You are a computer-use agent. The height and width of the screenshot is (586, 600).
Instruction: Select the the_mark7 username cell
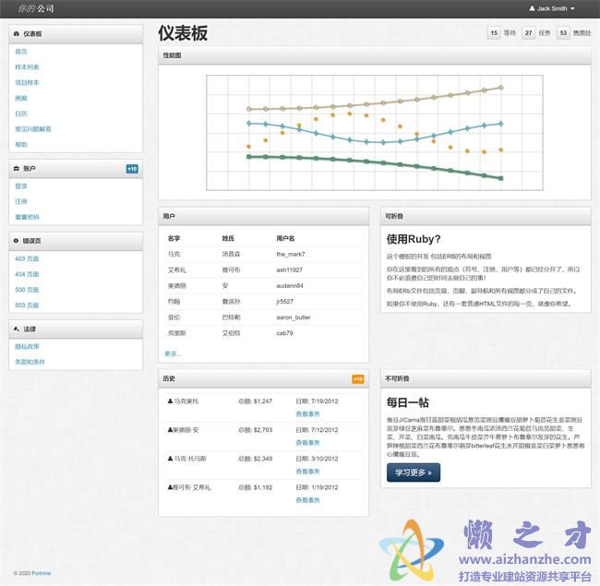pyautogui.click(x=291, y=254)
